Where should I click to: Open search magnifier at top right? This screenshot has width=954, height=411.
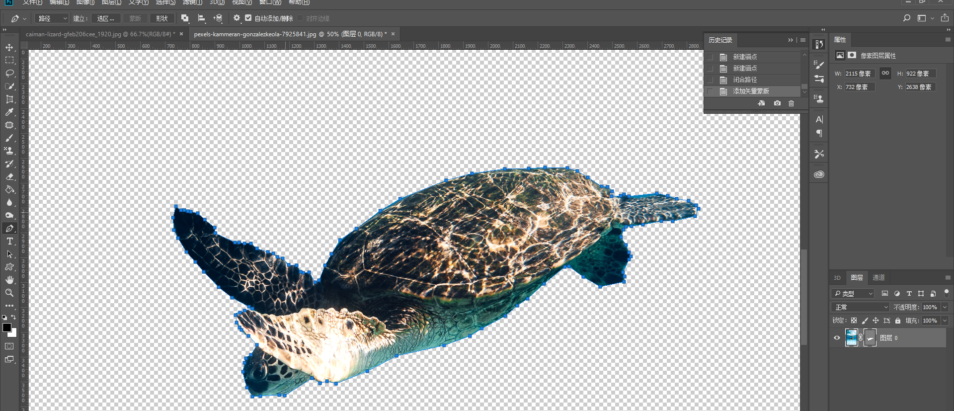(x=906, y=18)
